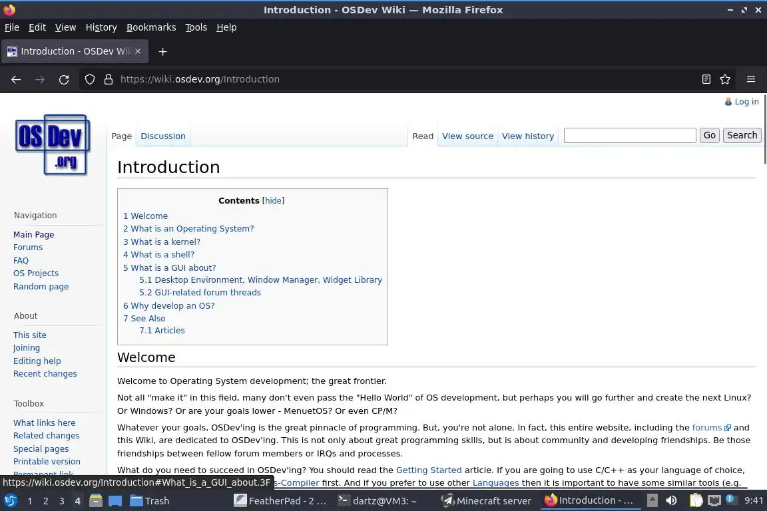Jump to 5.1 Desktop Environment entry
The width and height of the screenshot is (767, 511).
tap(261, 279)
